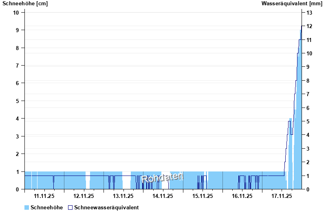Click the 13 tick on right axis
This screenshot has height=224, width=326.
tap(309, 13)
